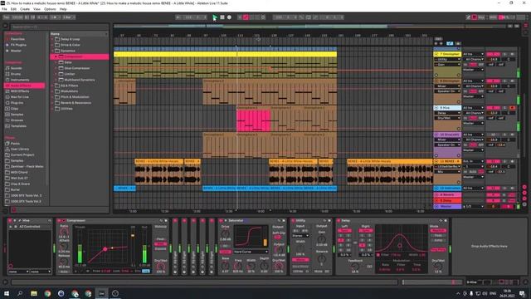Open Packs under Places
Viewport: 531px width, 299px height.
click(x=15, y=144)
